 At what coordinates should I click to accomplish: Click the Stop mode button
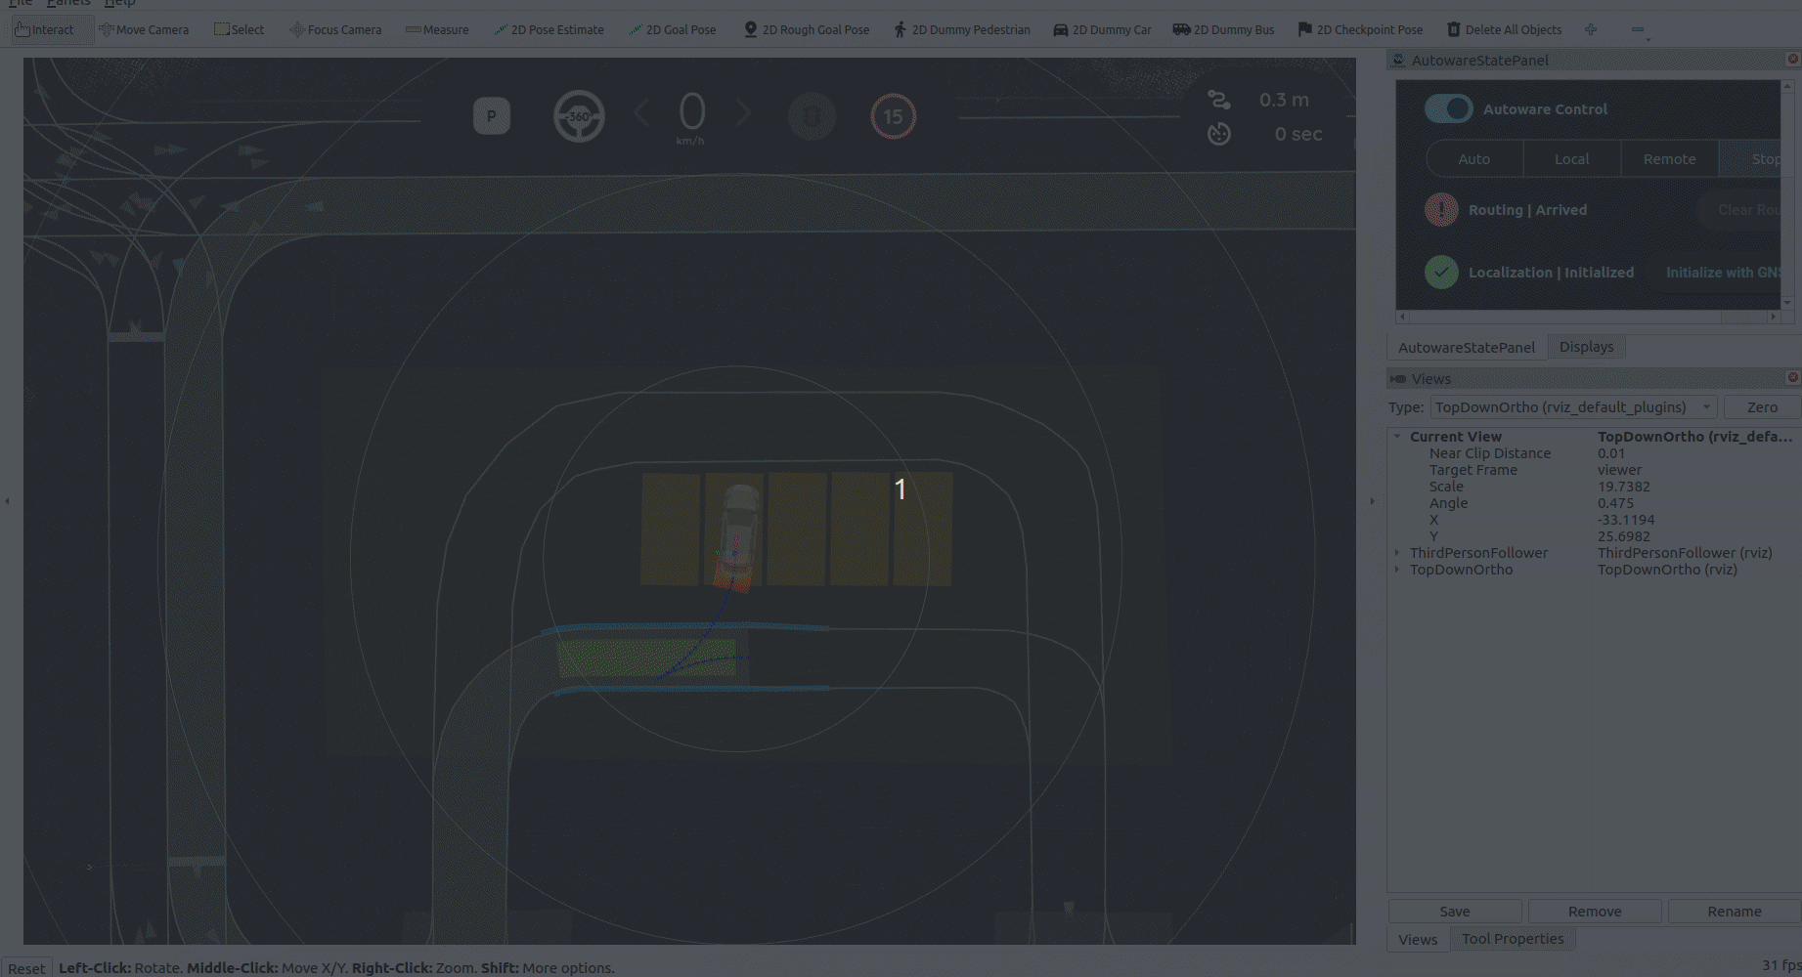[x=1750, y=159]
